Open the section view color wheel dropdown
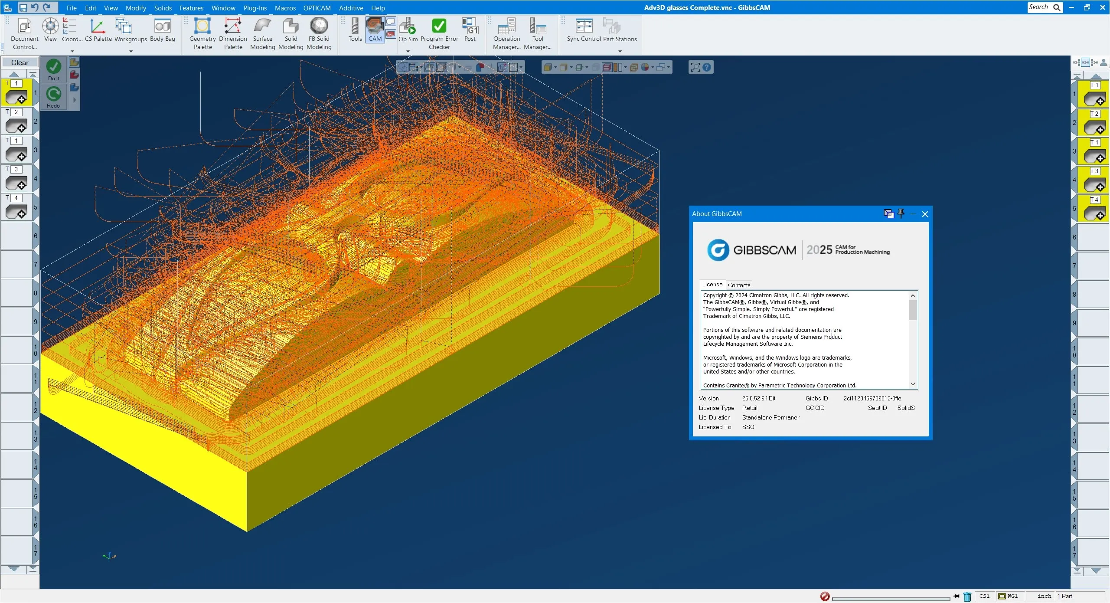 [653, 67]
